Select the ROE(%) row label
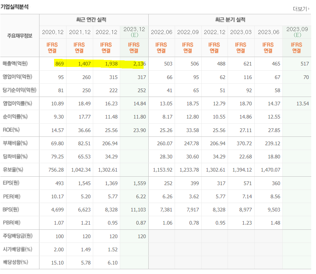 pos(11,130)
